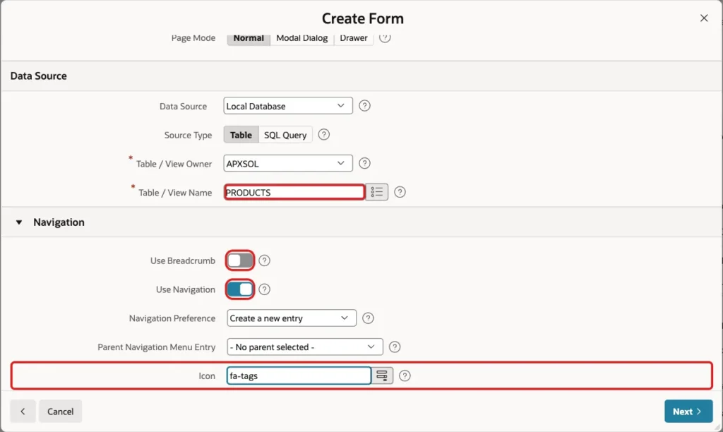
Task: Click the Data Source section heading
Action: pos(39,76)
